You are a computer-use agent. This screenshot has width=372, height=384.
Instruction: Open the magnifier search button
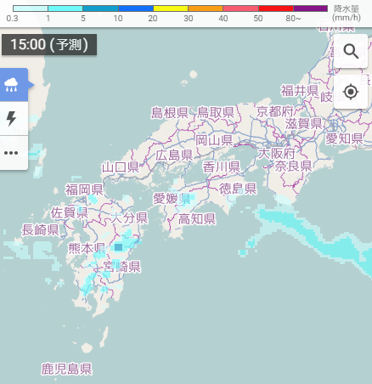pyautogui.click(x=351, y=51)
